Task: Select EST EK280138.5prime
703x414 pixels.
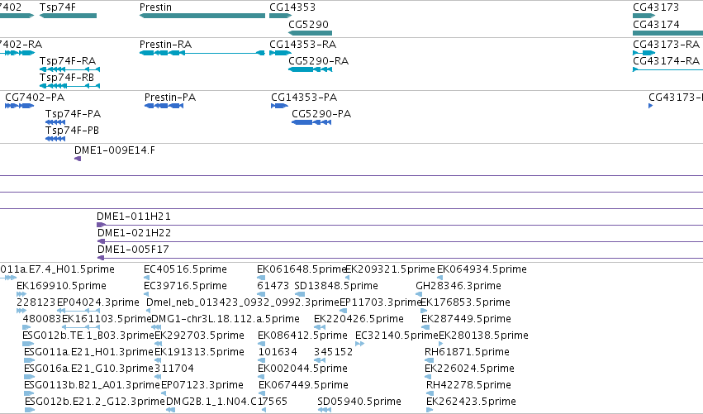Action: click(484, 335)
